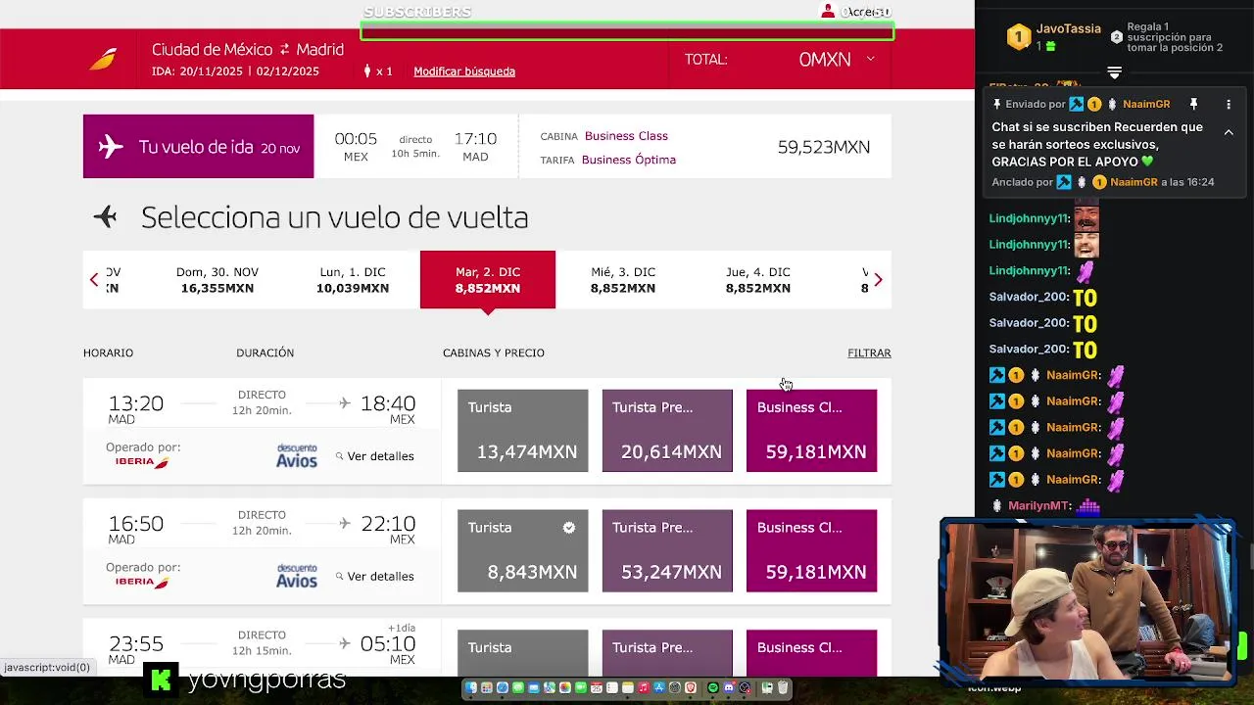Expand Ver detalles for the 13:20 flight

coord(375,456)
